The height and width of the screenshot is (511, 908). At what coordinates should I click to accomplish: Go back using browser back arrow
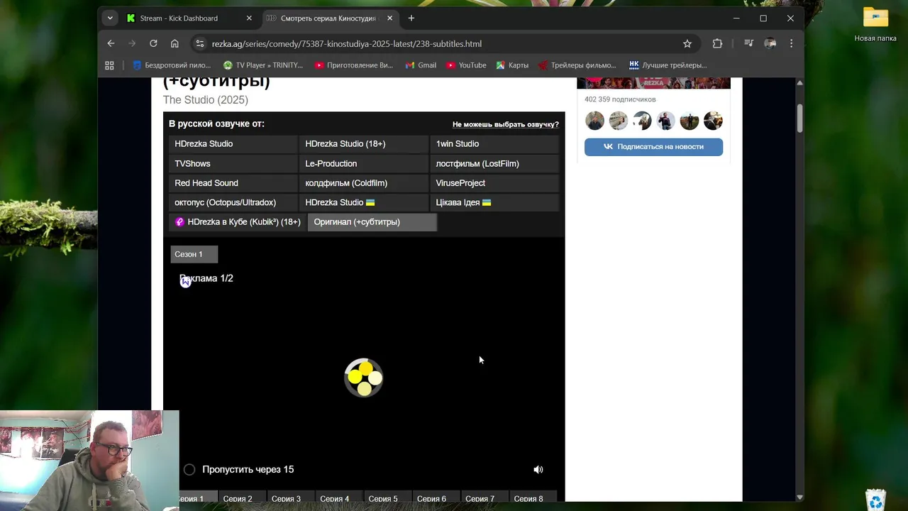coord(111,43)
